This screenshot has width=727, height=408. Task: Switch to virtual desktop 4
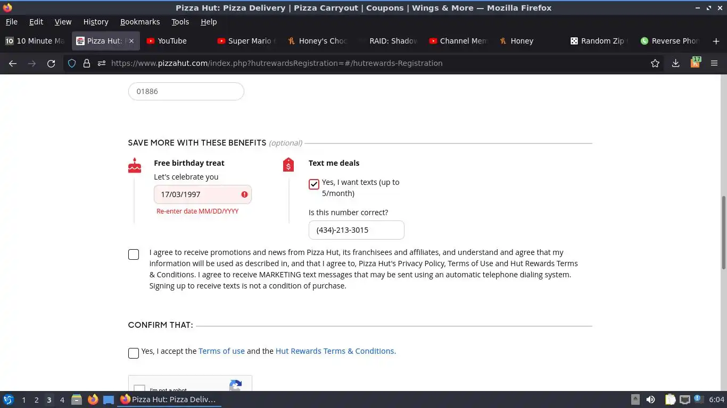(x=62, y=400)
